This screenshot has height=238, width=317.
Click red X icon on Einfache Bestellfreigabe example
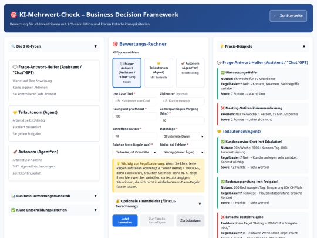223,217
